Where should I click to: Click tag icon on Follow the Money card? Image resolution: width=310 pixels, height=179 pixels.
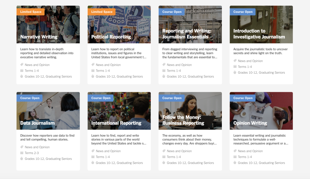tap(164, 151)
